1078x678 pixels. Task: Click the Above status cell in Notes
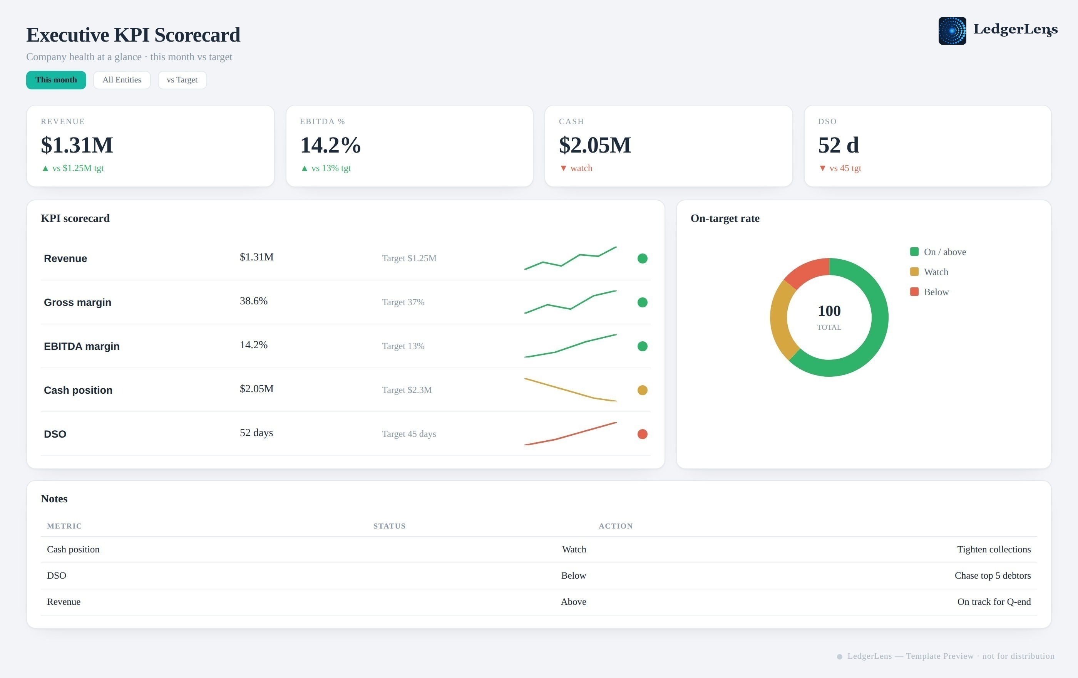pyautogui.click(x=574, y=602)
